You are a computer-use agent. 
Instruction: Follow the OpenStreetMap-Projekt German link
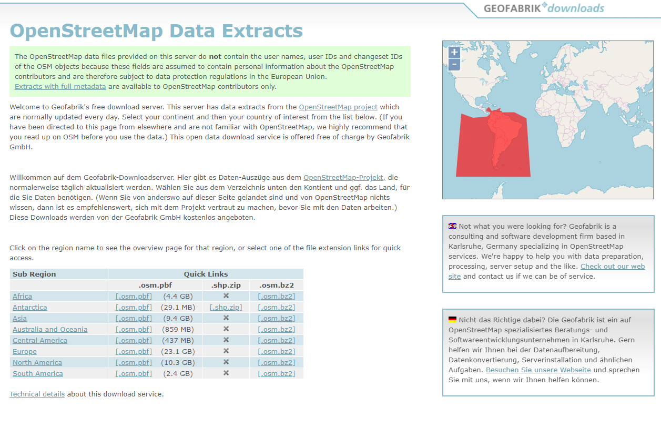pos(344,178)
